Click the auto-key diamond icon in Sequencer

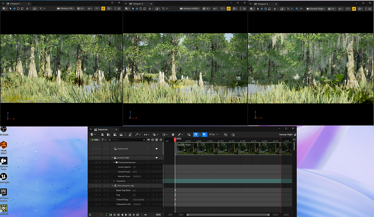(173, 135)
